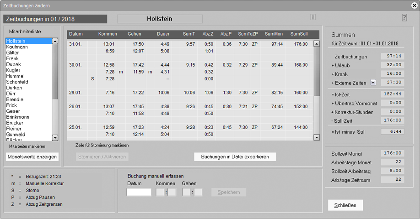Click the SumToZP column header

click(248, 34)
